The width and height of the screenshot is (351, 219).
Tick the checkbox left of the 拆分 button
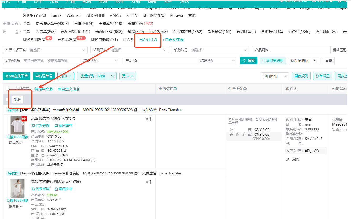(8, 100)
